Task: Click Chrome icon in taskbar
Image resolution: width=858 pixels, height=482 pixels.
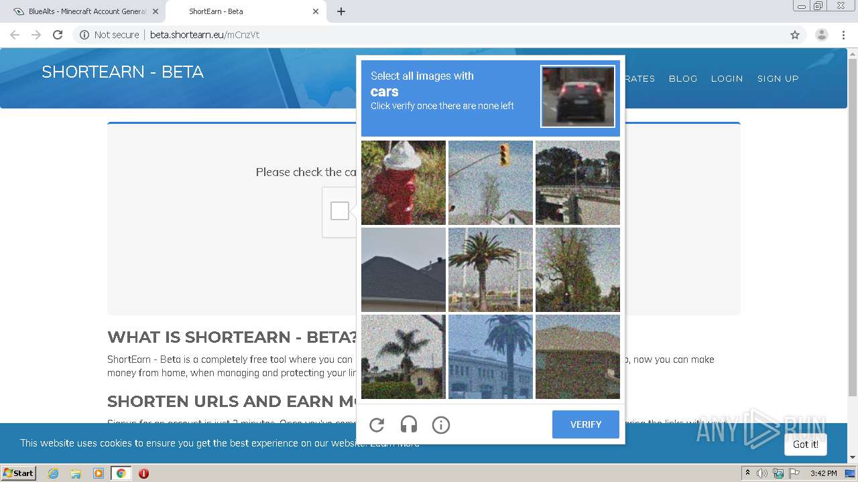Action: [x=121, y=473]
